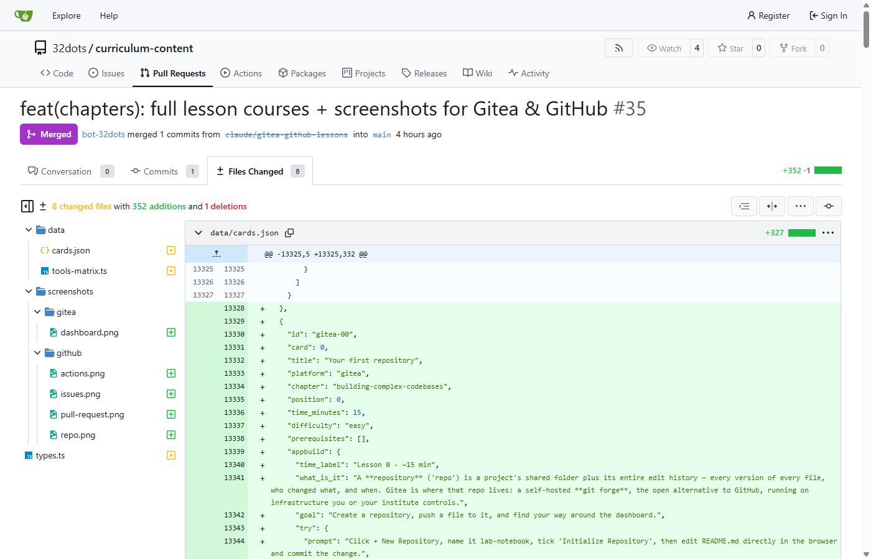Select pull-request.png in the file tree
The height and width of the screenshot is (559, 871).
point(92,414)
